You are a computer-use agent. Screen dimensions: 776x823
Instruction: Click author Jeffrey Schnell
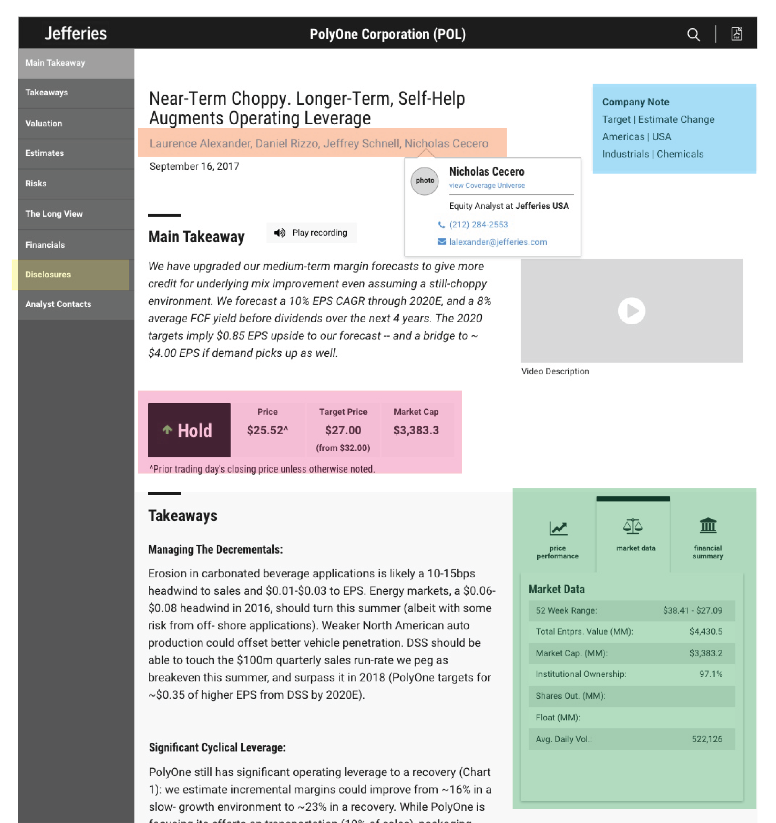tap(362, 143)
